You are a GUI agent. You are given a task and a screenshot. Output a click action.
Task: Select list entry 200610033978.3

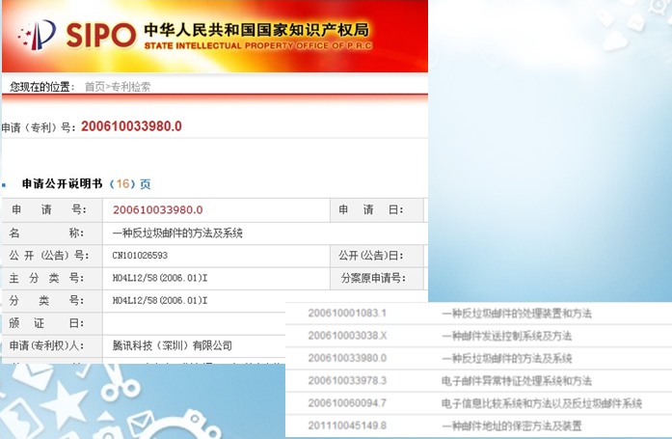(x=346, y=381)
